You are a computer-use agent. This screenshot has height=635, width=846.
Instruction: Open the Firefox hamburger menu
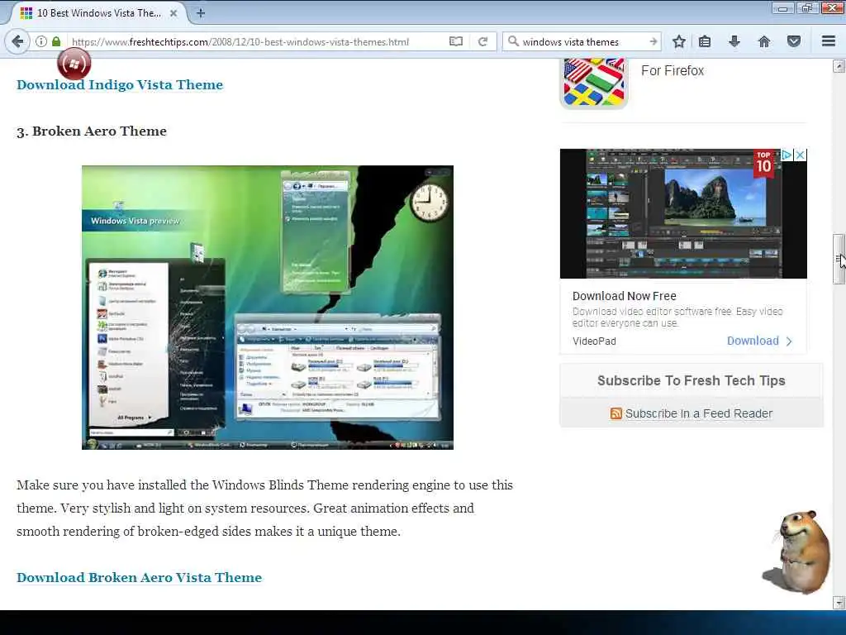(x=829, y=41)
